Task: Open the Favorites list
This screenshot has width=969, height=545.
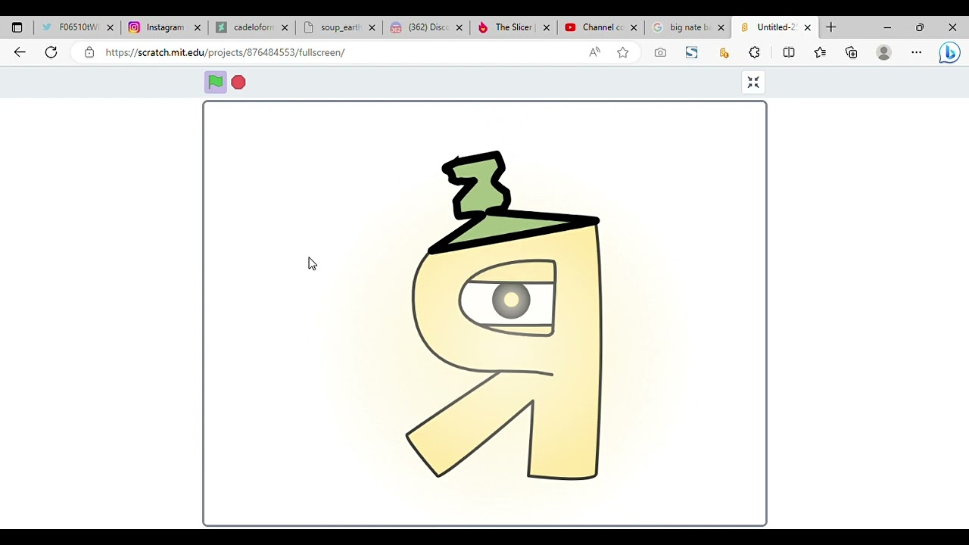Action: point(820,52)
